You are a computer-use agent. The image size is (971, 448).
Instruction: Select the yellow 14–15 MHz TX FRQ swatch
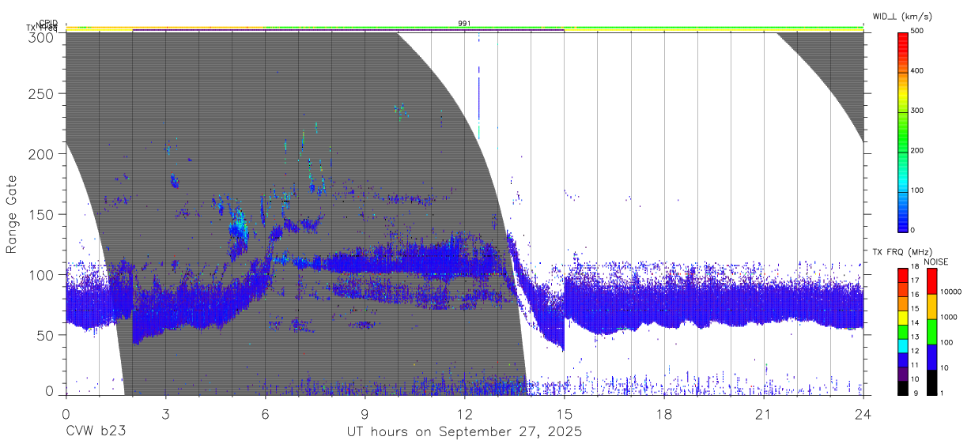(x=903, y=316)
